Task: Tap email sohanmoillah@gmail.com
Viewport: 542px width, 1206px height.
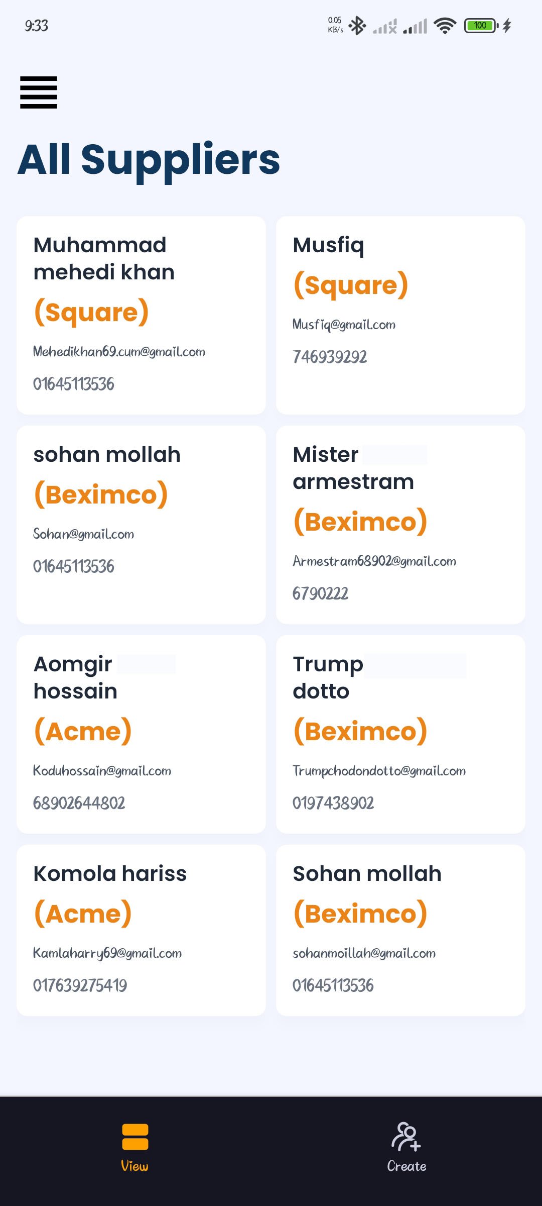Action: tap(364, 953)
